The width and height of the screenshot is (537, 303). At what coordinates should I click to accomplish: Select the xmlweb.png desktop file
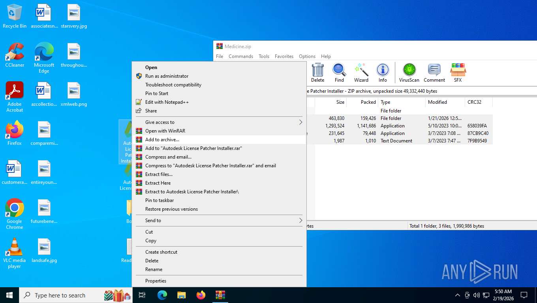(74, 95)
